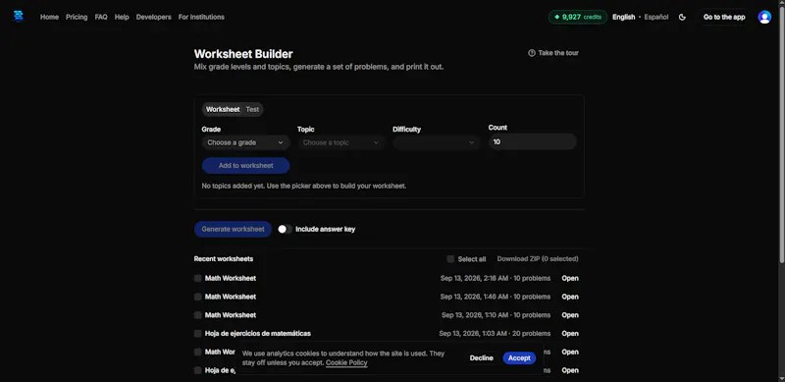Viewport: 785px width, 382px height.
Task: Open the Difficulty dropdown
Action: coord(437,142)
